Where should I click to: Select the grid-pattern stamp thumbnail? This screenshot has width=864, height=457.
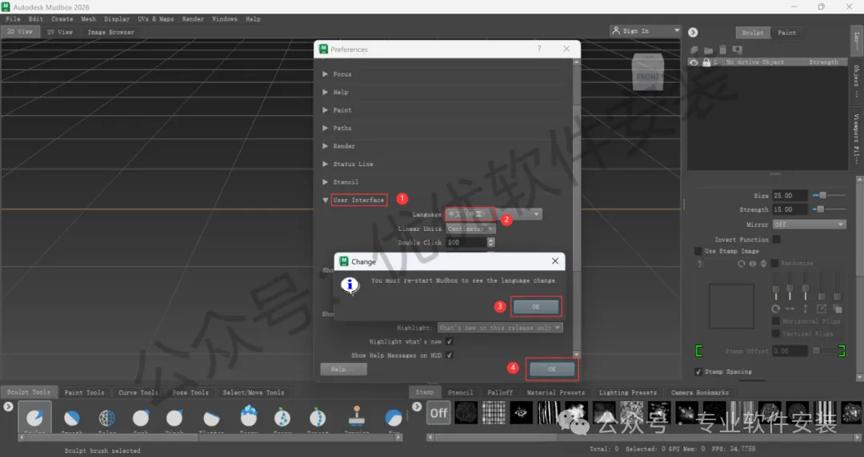(x=494, y=413)
